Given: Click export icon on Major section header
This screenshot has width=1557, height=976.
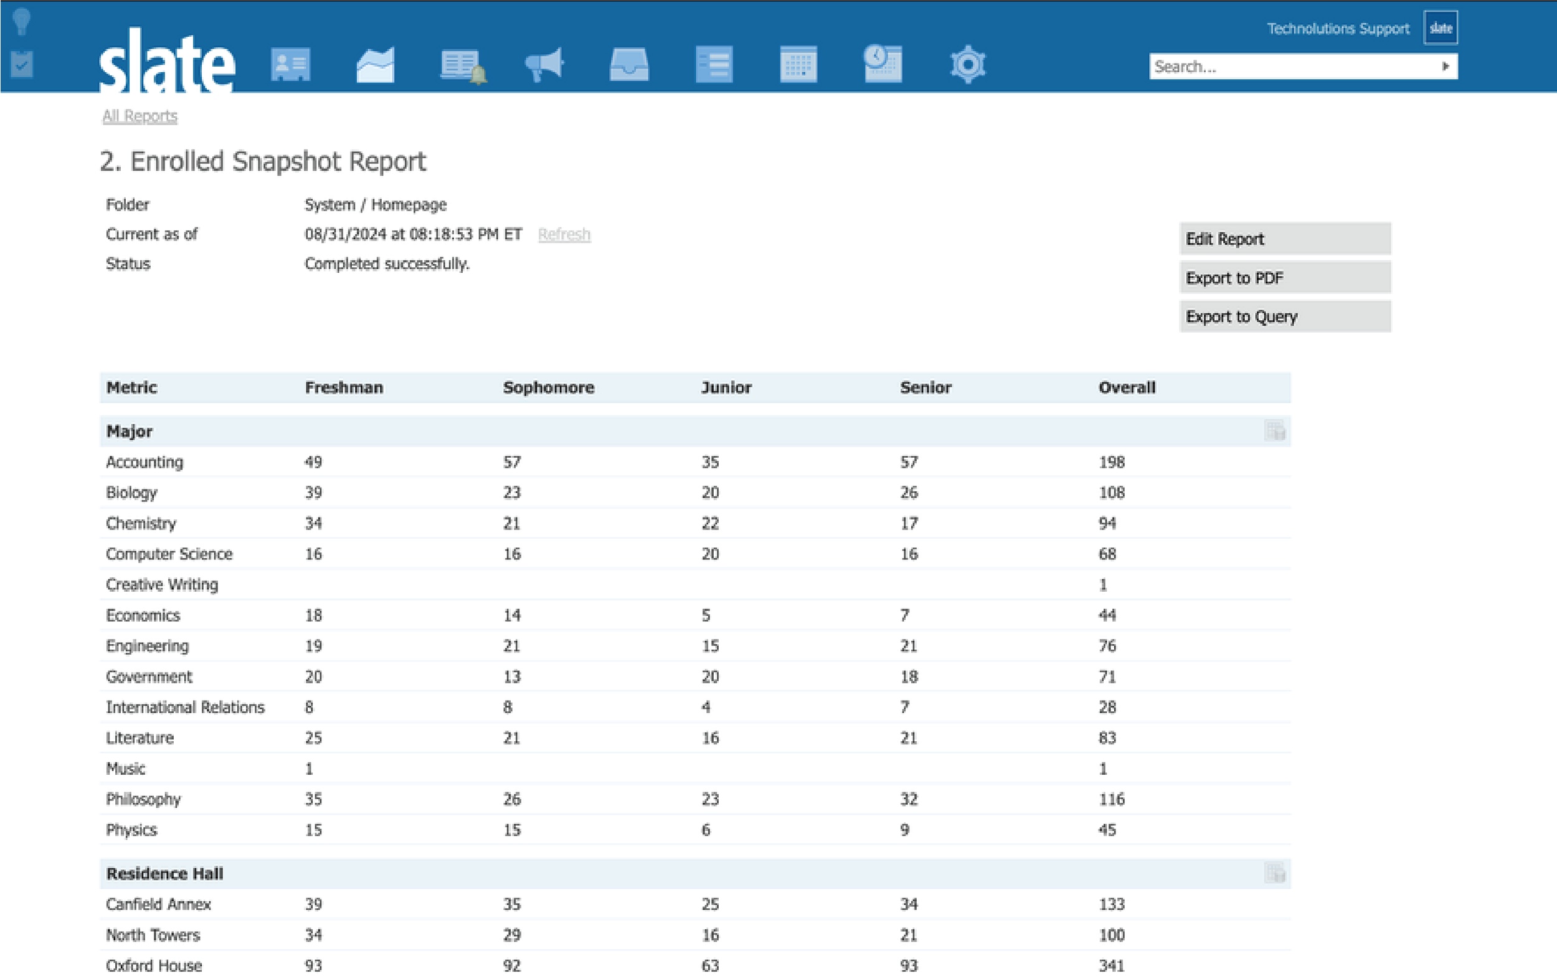Looking at the screenshot, I should tap(1274, 430).
